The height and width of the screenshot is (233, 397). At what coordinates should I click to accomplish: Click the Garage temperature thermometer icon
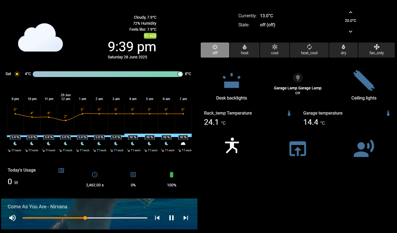pyautogui.click(x=388, y=113)
